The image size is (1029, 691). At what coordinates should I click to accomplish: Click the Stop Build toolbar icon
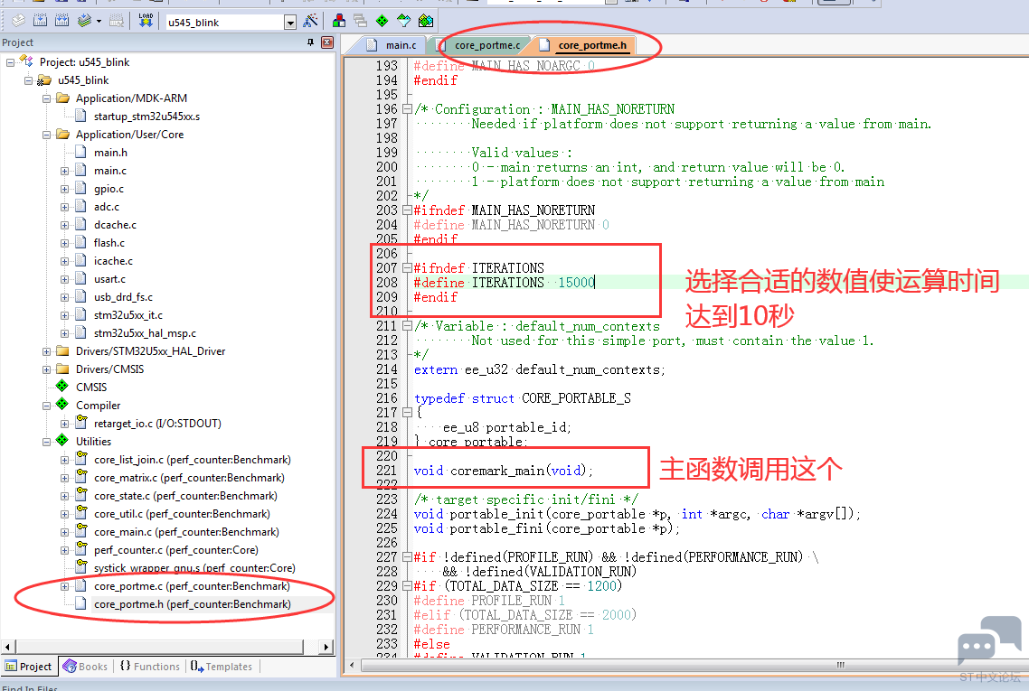(117, 21)
